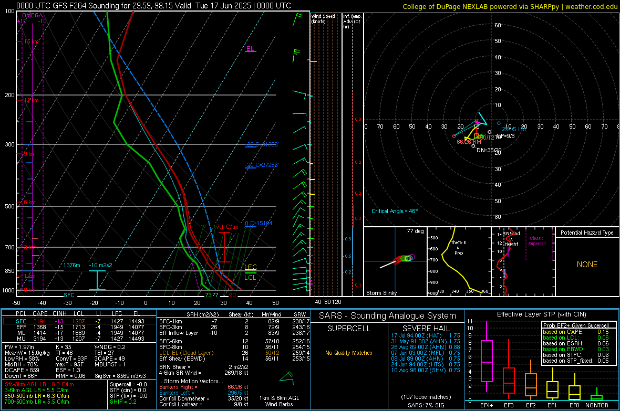Screen dimensions: 620x411
Task: Click the 'MeanW = 15.0g/kg' value
Action: pyautogui.click(x=27, y=353)
